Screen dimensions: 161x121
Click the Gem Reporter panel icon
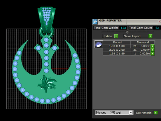pos(95,22)
